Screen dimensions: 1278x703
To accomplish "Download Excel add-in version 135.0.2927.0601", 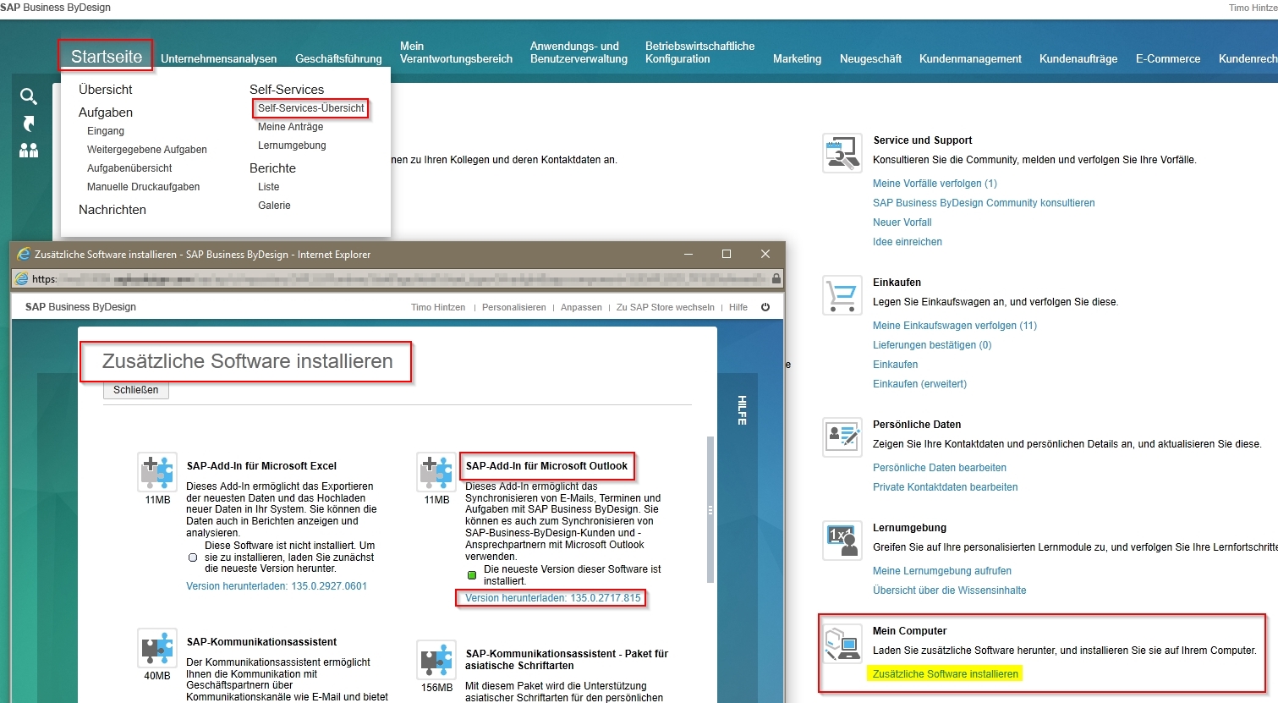I will point(277,586).
